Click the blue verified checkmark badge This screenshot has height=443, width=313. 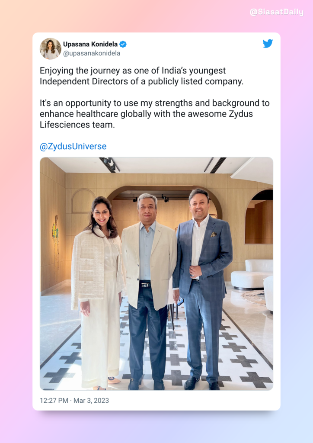pyautogui.click(x=123, y=45)
